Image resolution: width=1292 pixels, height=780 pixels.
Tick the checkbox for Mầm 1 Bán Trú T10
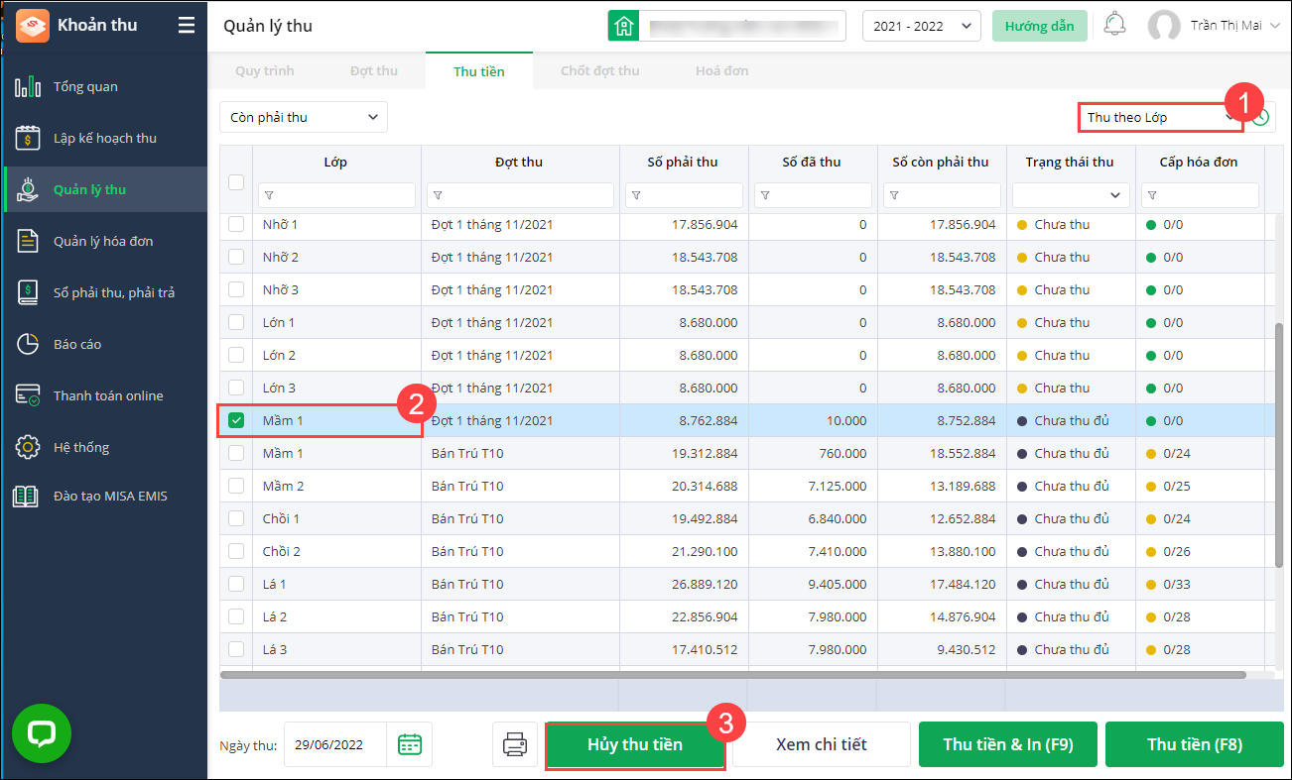tap(236, 453)
